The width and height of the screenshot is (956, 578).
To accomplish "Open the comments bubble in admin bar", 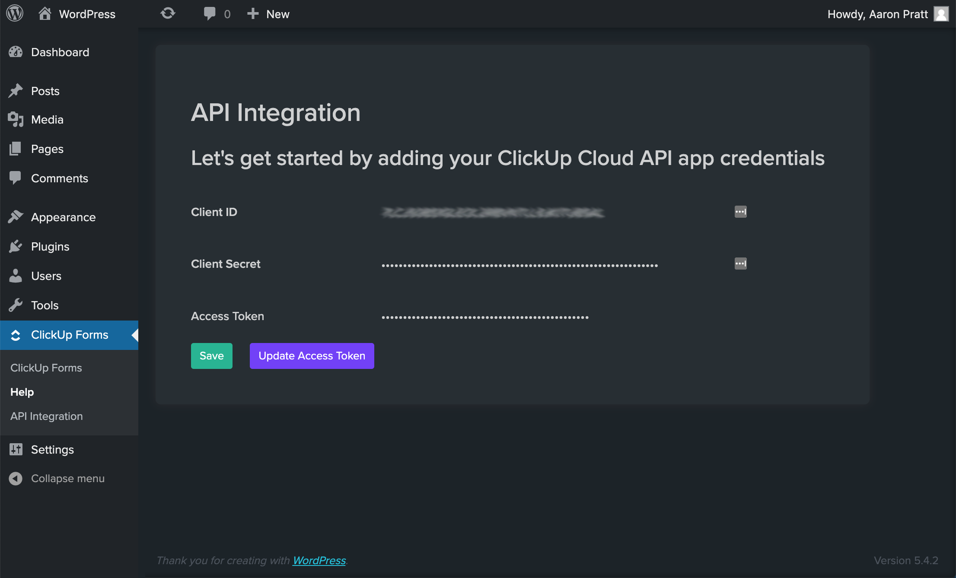I will (209, 14).
